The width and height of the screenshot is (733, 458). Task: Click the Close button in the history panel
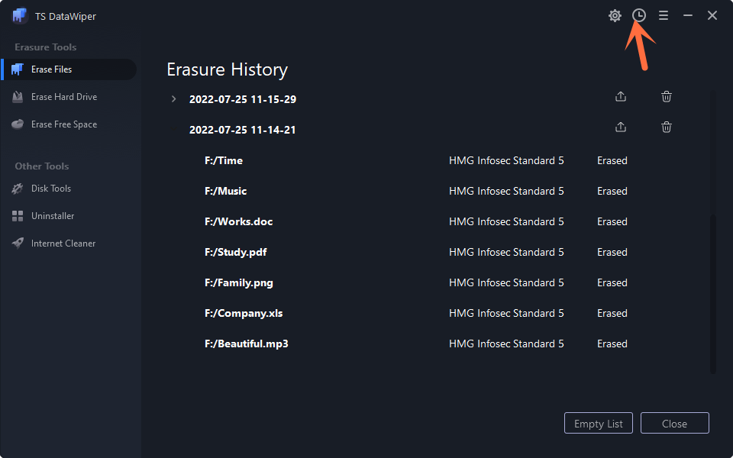[674, 424]
